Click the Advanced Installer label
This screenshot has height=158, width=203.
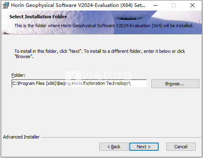coord(21,137)
